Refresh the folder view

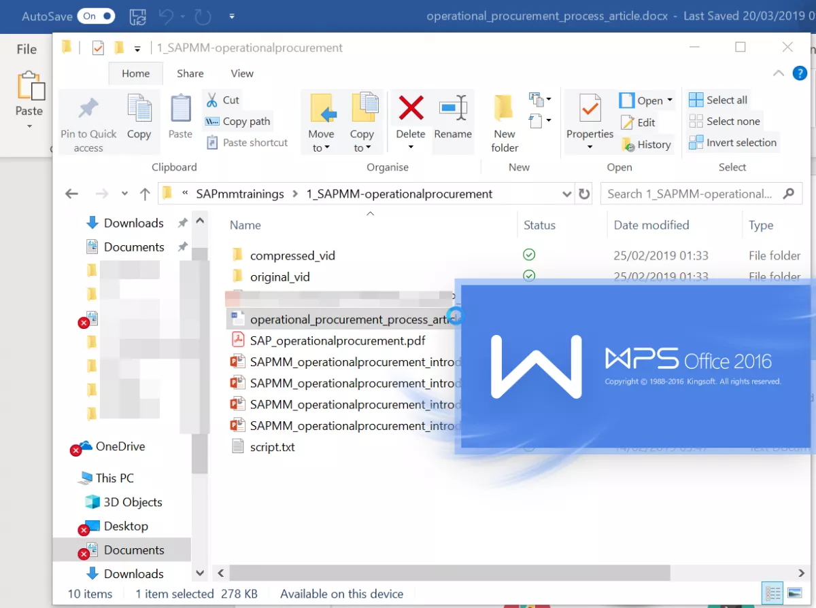(584, 194)
